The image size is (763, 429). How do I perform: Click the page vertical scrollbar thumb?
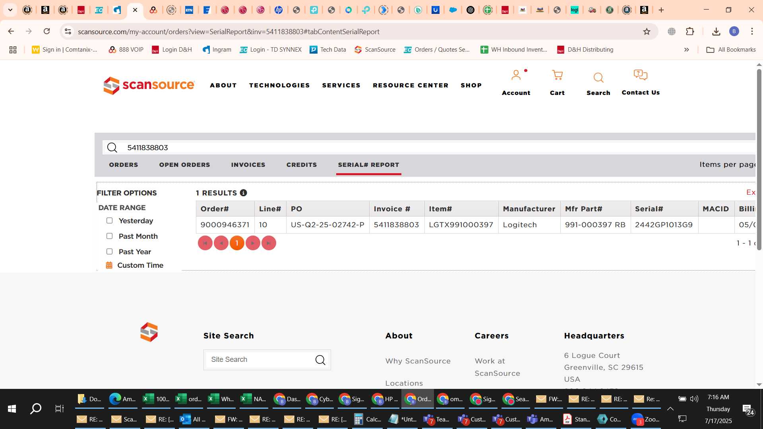(759, 159)
